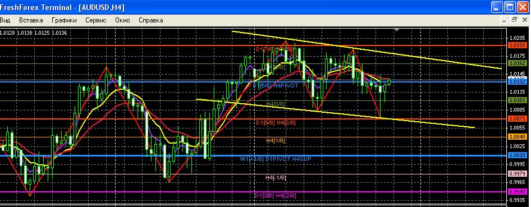The height and width of the screenshot is (207, 531).
Task: Open the Справка menu
Action: coord(150,20)
